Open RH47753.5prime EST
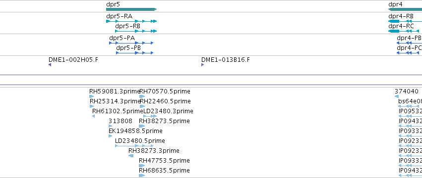Screen dimensions: 422x178 tap(142, 166)
